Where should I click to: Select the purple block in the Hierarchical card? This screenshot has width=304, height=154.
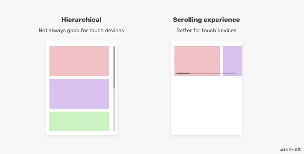(x=79, y=94)
